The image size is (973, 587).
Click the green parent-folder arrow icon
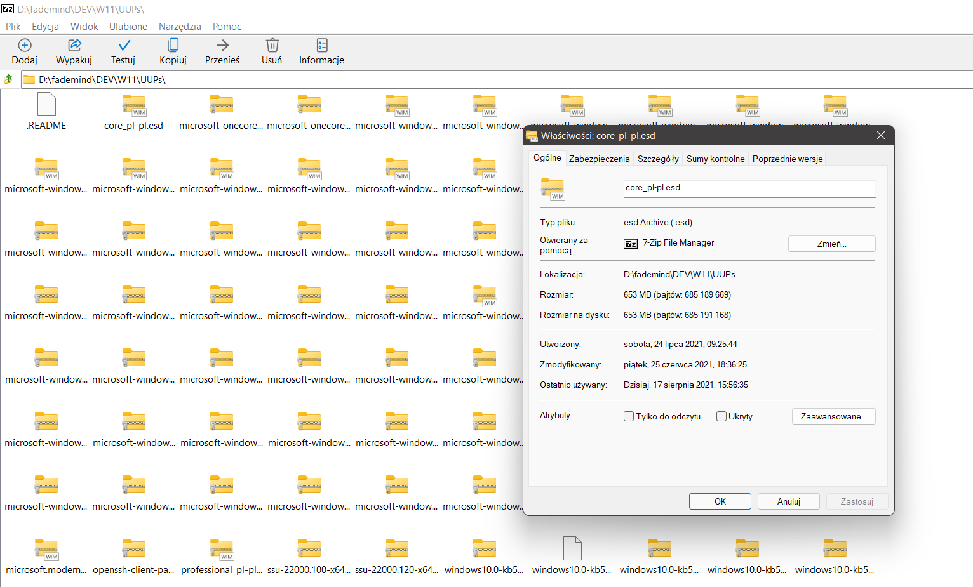(x=8, y=79)
